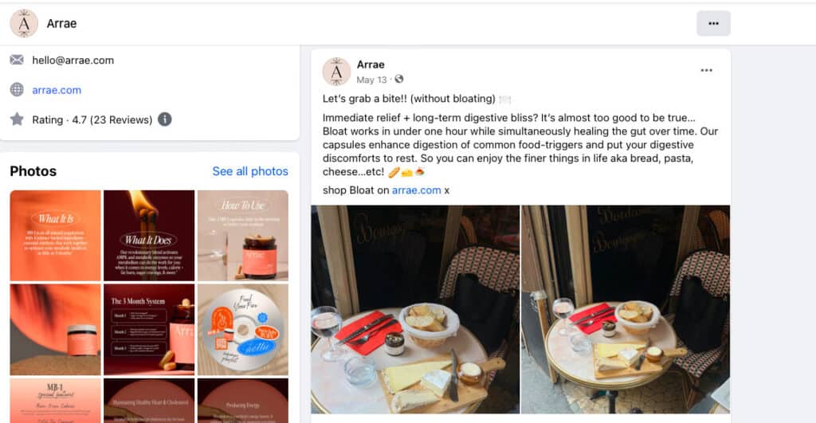
Task: Click the rating star icon
Action: coord(17,119)
